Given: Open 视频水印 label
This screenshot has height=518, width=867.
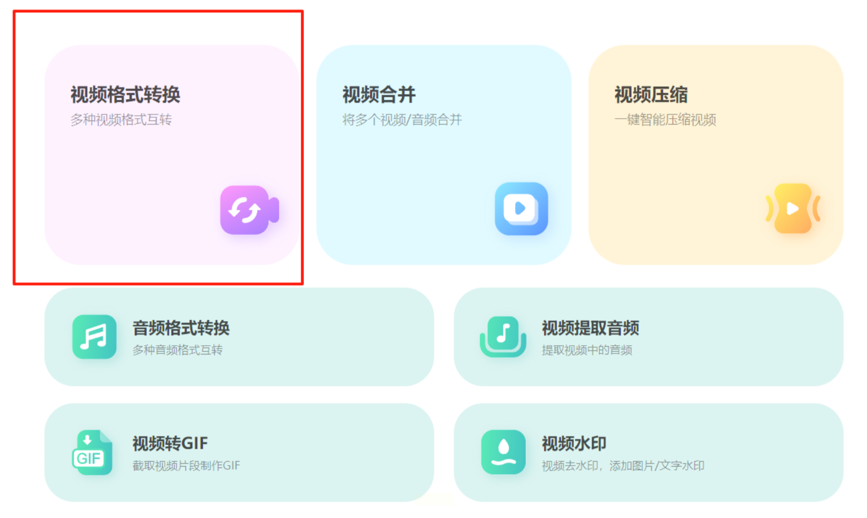Looking at the screenshot, I should click(574, 443).
